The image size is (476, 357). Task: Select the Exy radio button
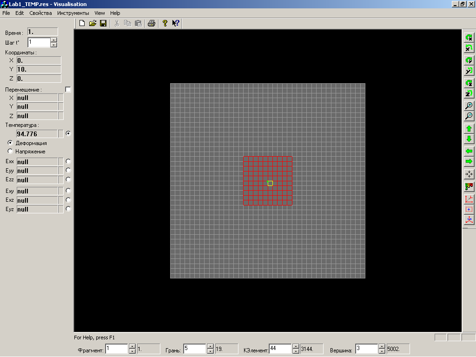click(68, 191)
